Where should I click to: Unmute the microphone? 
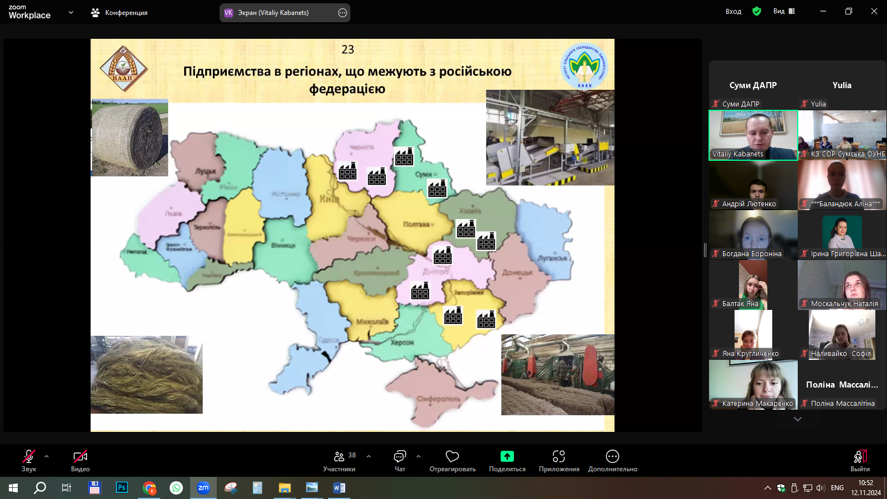[x=28, y=456]
